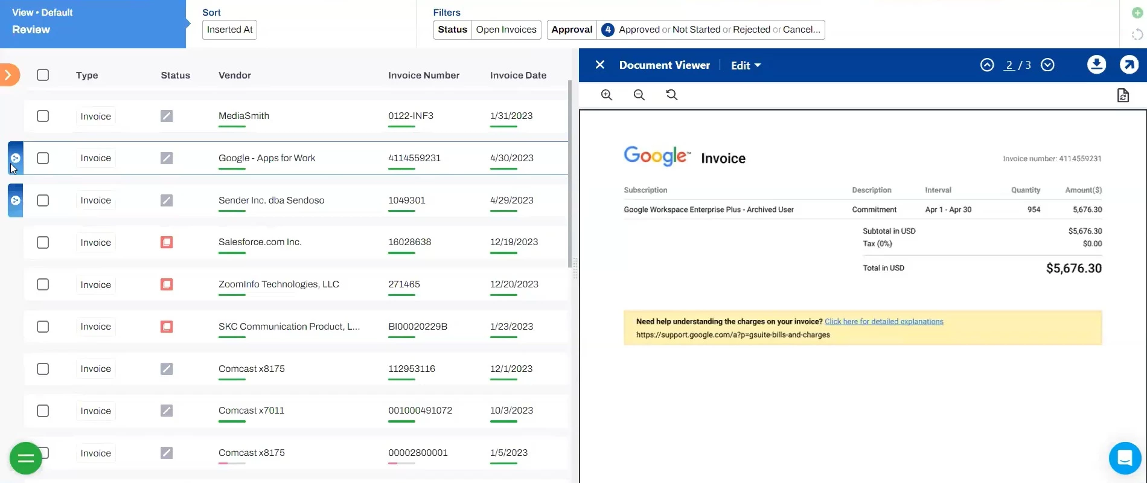Viewport: 1147px width, 483px height.
Task: Open document details page icon in viewer toolbar
Action: (1123, 95)
